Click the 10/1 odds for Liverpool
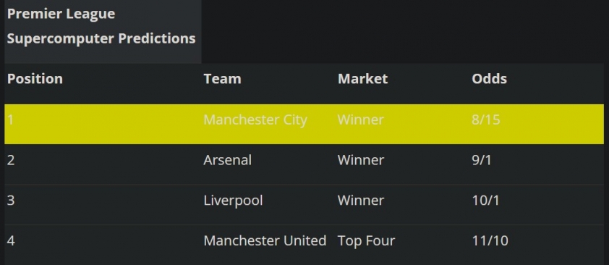The height and width of the screenshot is (265, 609). (485, 201)
